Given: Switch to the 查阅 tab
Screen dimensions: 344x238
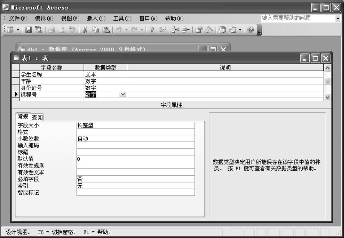Looking at the screenshot, I should point(37,118).
